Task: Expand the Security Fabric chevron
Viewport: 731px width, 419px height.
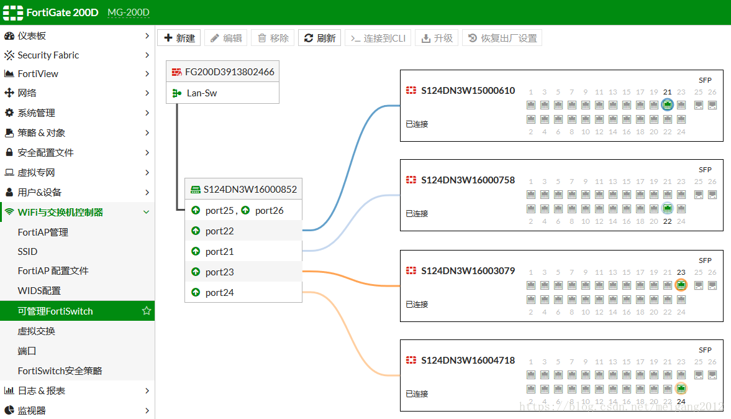Action: (x=147, y=55)
